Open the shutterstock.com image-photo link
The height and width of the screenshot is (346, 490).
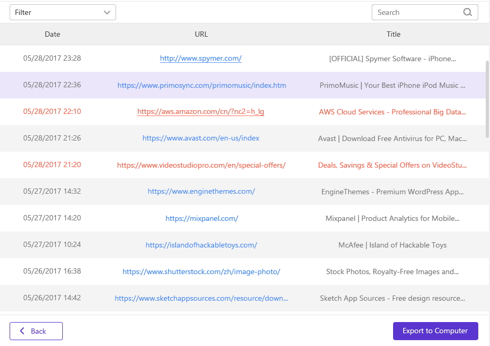click(201, 271)
